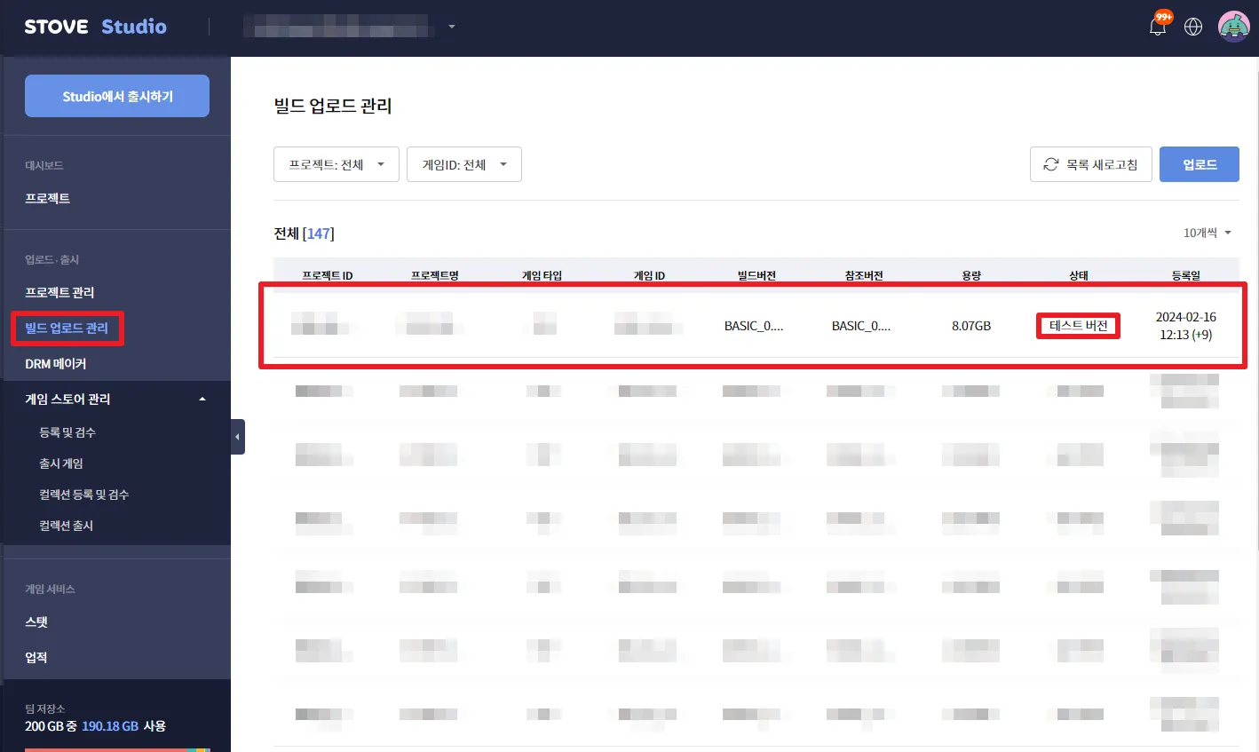
Task: Open 스탯 in the game service menu
Action: click(36, 622)
